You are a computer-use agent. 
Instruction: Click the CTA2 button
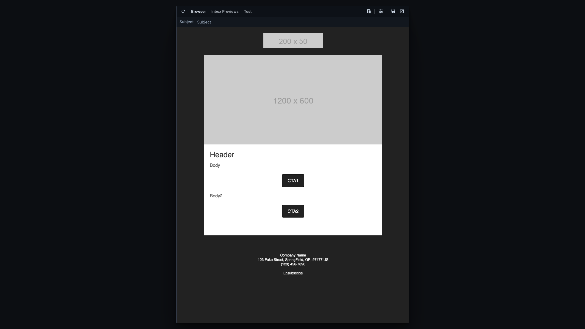[293, 211]
